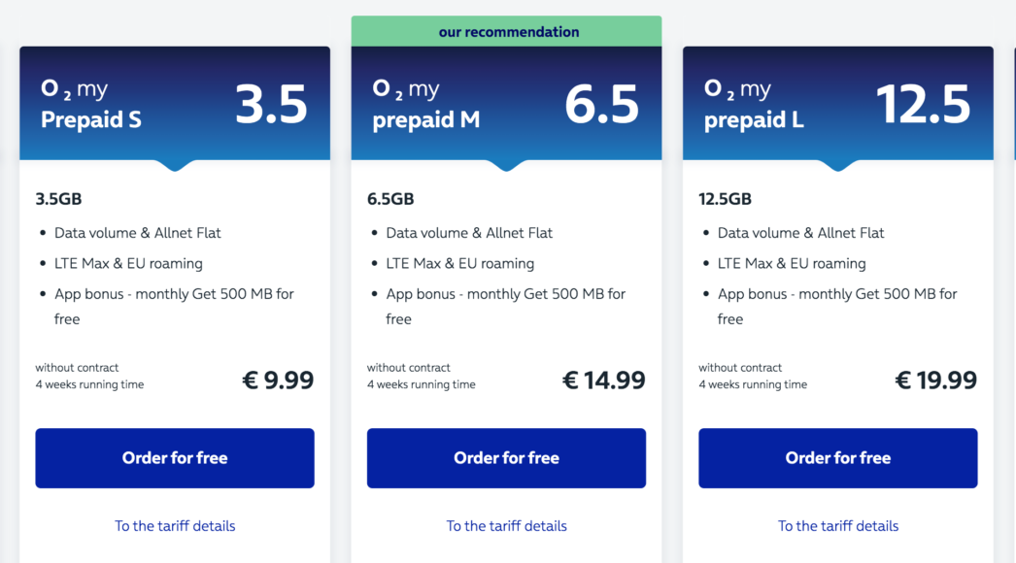Click the 3.5GB data volume label
This screenshot has height=563, width=1016.
(56, 198)
